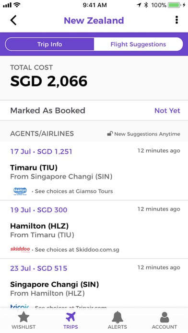Open the Hamilton (HLZ) flight entry
The width and height of the screenshot is (188, 333).
pos(94,230)
